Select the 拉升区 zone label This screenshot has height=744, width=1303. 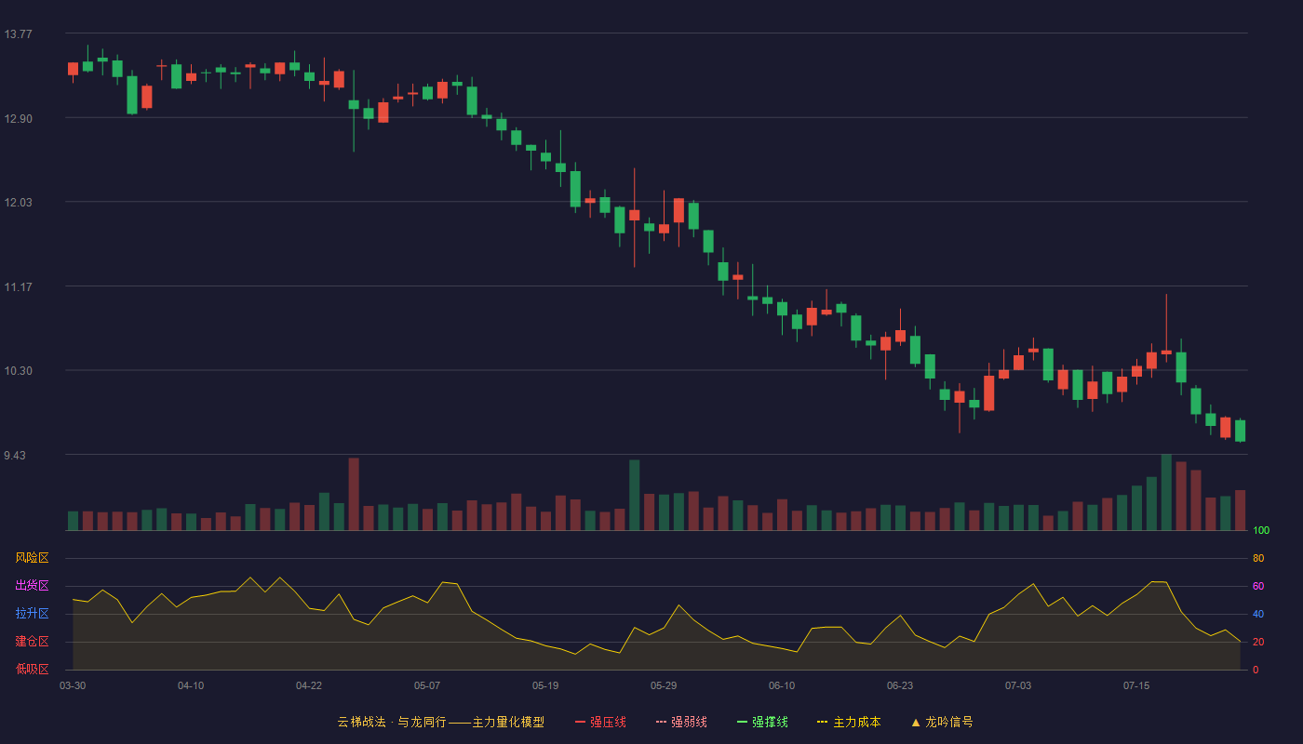pyautogui.click(x=32, y=614)
